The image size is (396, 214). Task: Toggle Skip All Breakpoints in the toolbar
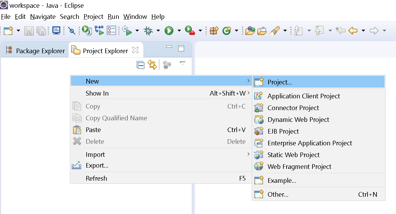pos(71,30)
